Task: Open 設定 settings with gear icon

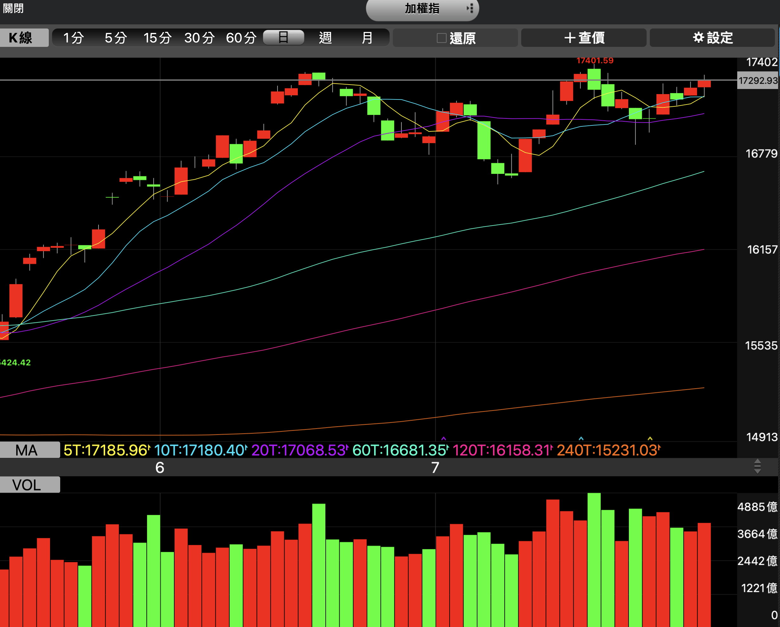Action: click(712, 38)
